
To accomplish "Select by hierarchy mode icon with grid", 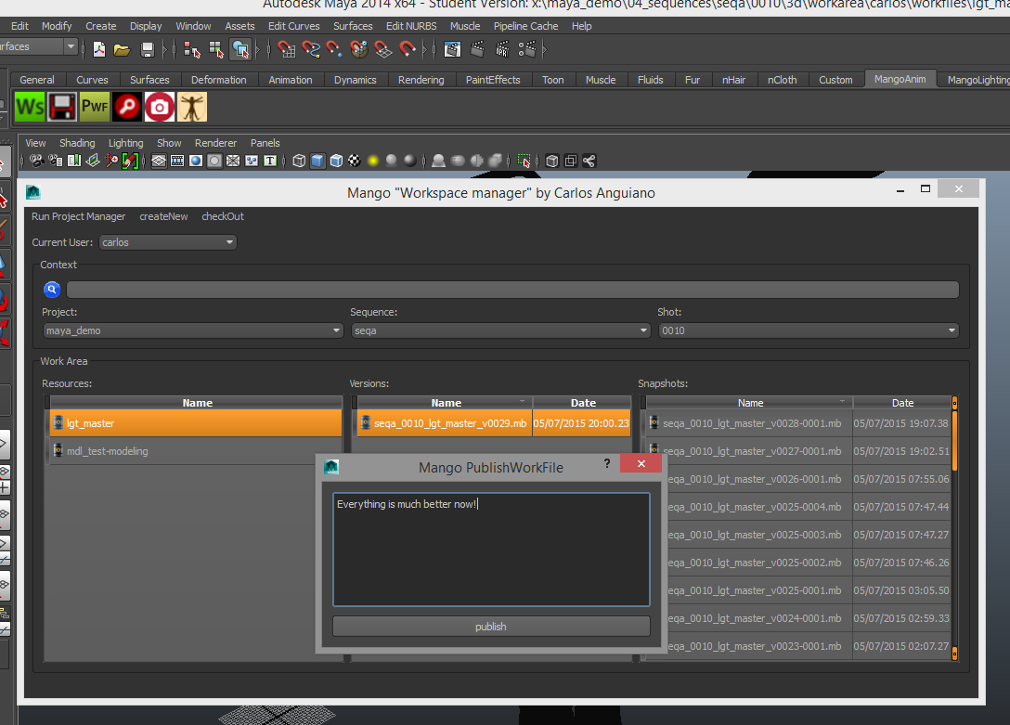I will [215, 49].
